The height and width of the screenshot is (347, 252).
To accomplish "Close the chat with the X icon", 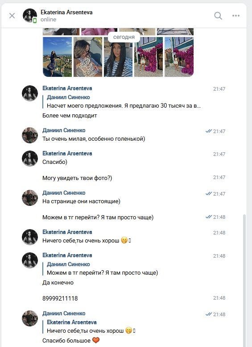I will tap(12, 16).
